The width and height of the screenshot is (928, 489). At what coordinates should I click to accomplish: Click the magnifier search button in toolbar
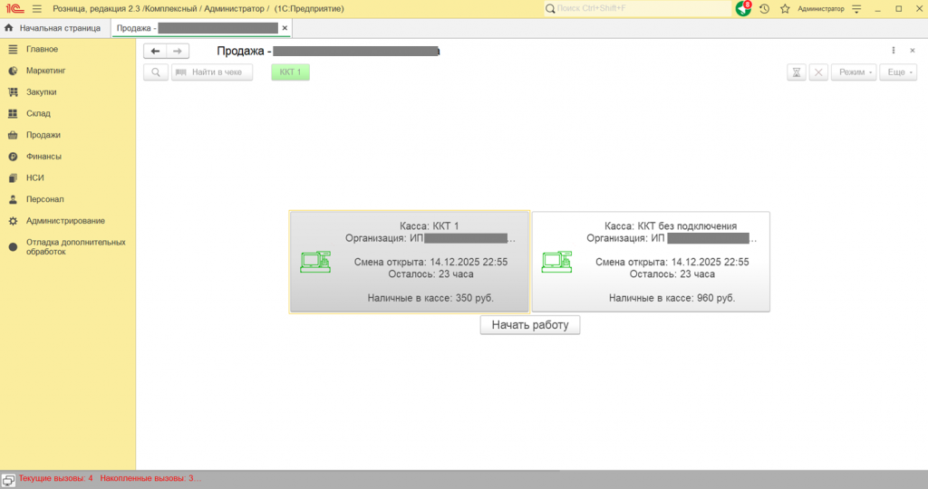coord(156,72)
